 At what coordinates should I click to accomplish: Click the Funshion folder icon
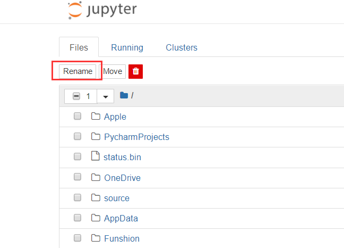click(96, 238)
